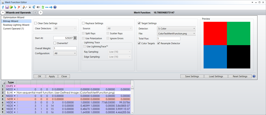Image resolution: width=266 pixels, height=115 pixels.
Task: Click the red X delete icon
Action: coord(19,7)
